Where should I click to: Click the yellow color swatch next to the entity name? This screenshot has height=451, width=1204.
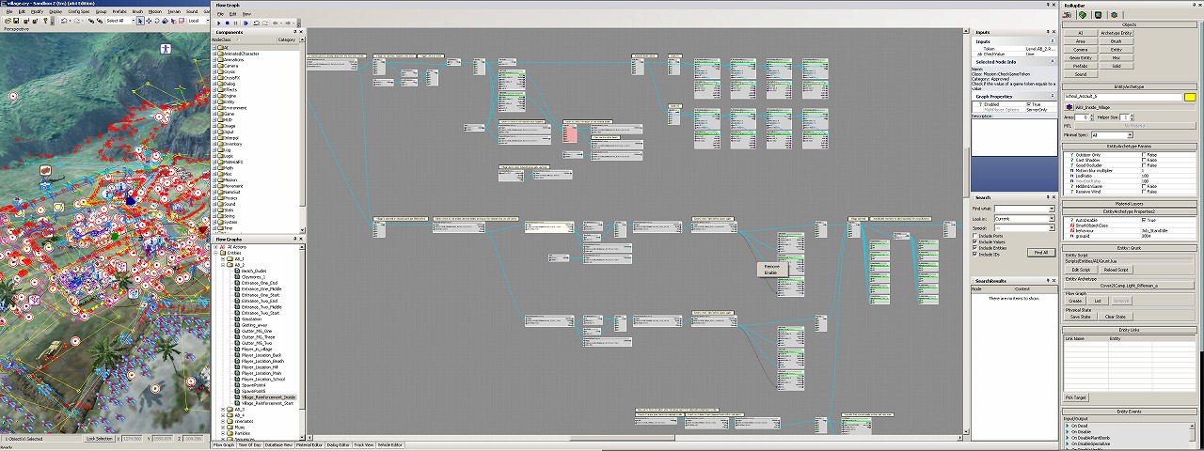[1189, 97]
